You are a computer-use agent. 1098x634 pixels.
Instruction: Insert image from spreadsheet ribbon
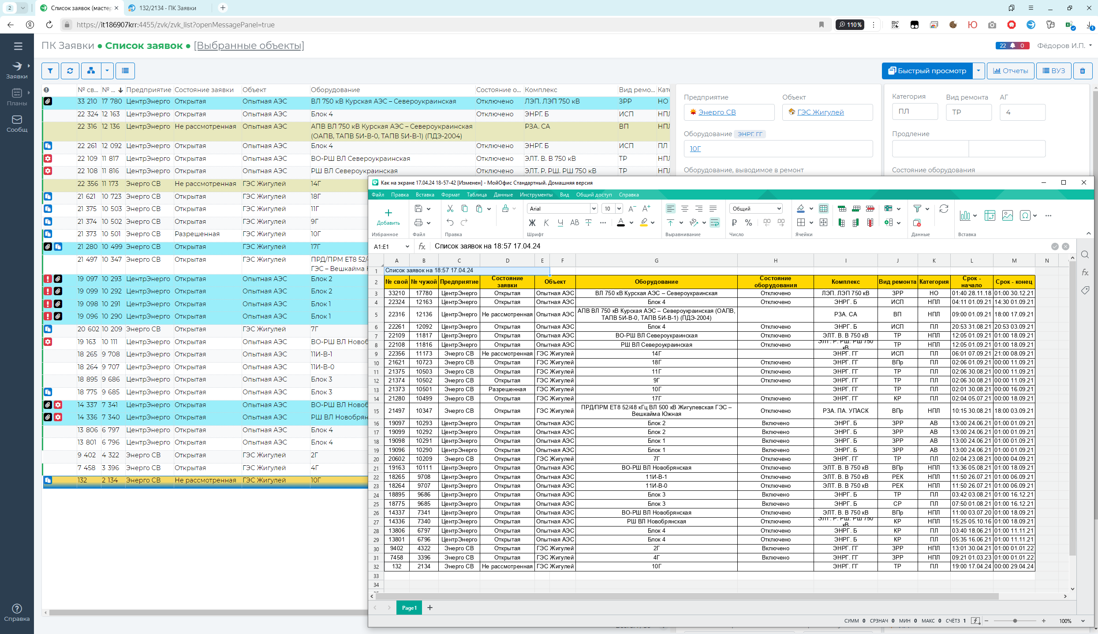pos(1008,215)
